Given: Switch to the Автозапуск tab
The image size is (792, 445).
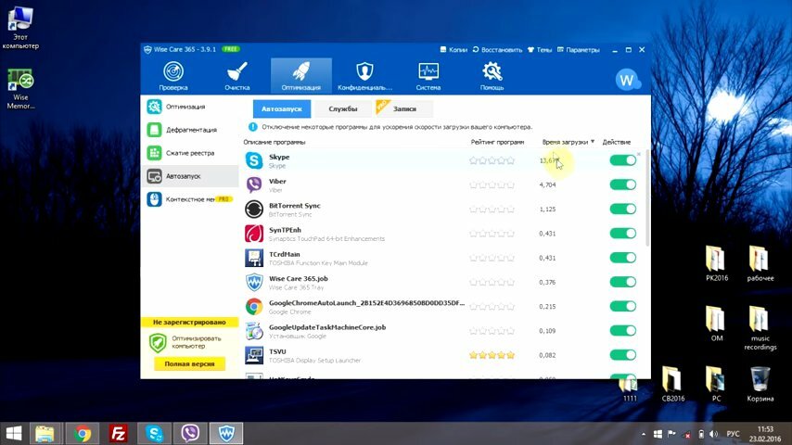Looking at the screenshot, I should [x=281, y=108].
